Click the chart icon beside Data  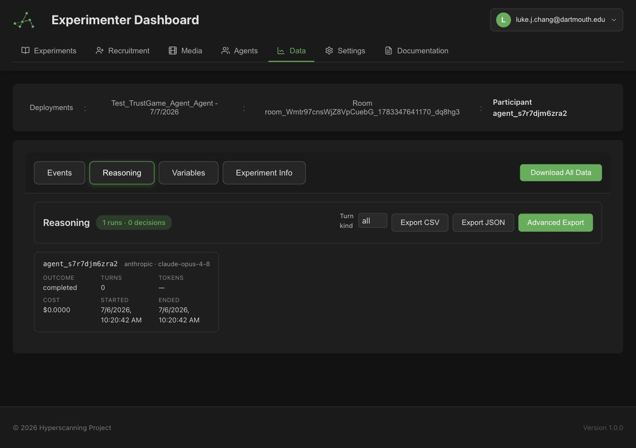[280, 50]
